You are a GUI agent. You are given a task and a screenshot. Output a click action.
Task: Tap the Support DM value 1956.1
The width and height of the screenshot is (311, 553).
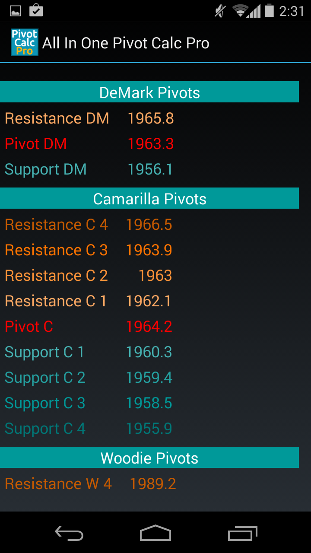click(x=150, y=169)
